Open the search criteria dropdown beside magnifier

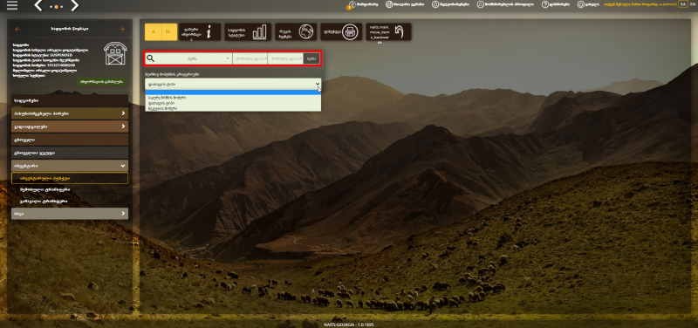pyautogui.click(x=194, y=58)
